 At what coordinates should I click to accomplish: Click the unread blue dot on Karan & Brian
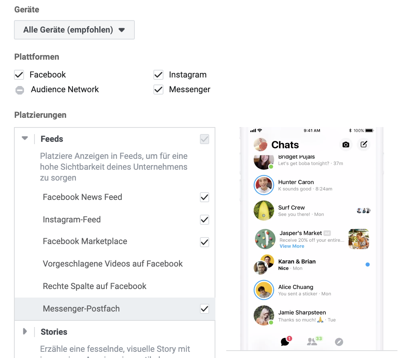coord(368,265)
